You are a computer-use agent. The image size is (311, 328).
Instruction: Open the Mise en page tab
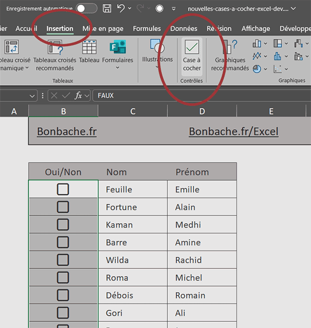[x=103, y=29]
